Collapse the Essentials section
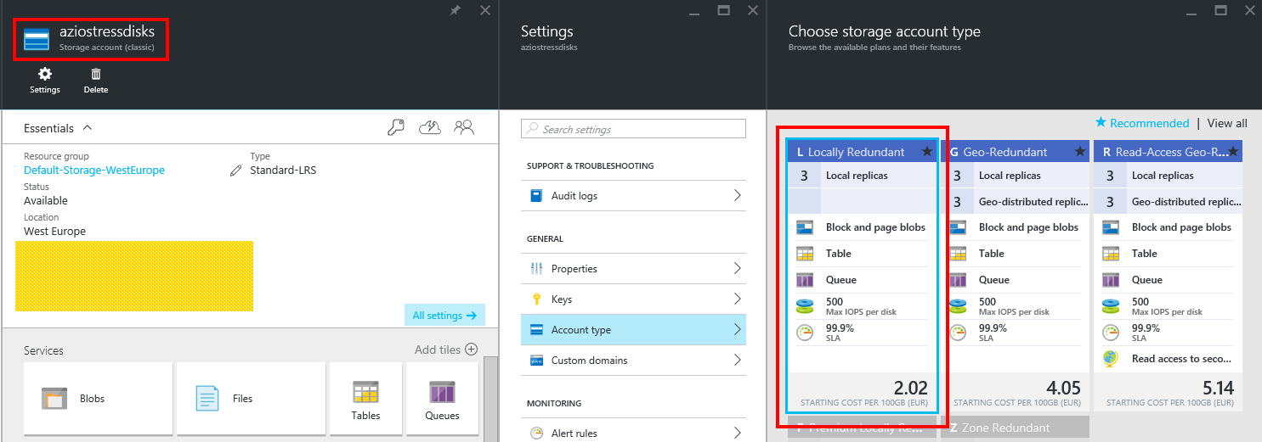Screen dimensions: 1262x442 [87, 128]
